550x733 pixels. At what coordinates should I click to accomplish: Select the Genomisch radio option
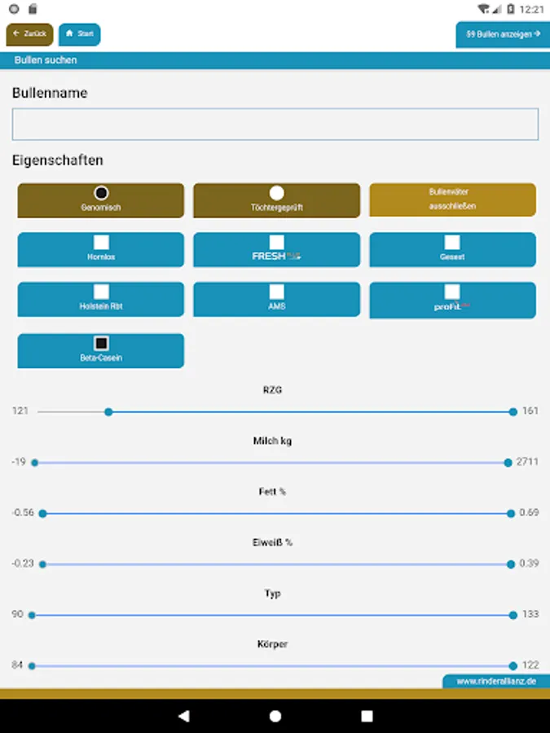101,194
